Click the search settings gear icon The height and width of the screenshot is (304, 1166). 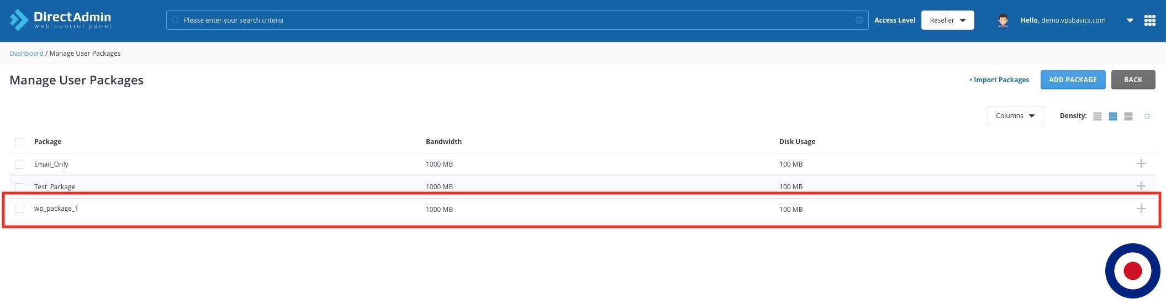pyautogui.click(x=859, y=20)
